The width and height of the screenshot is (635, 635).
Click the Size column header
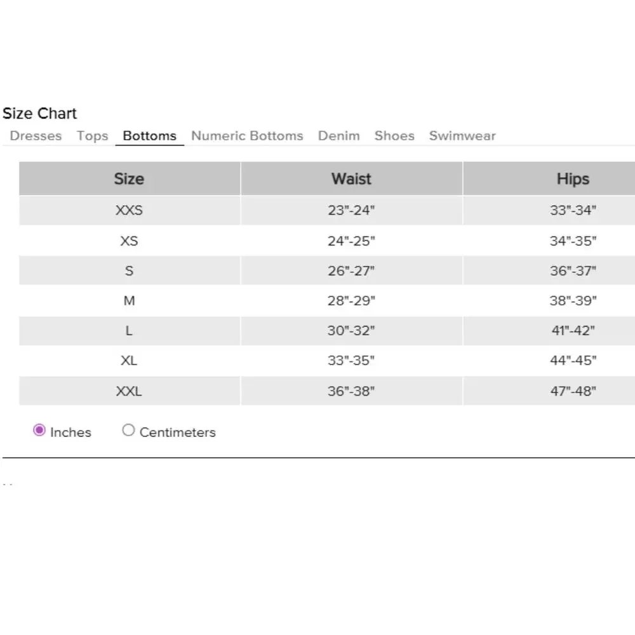coord(130,178)
